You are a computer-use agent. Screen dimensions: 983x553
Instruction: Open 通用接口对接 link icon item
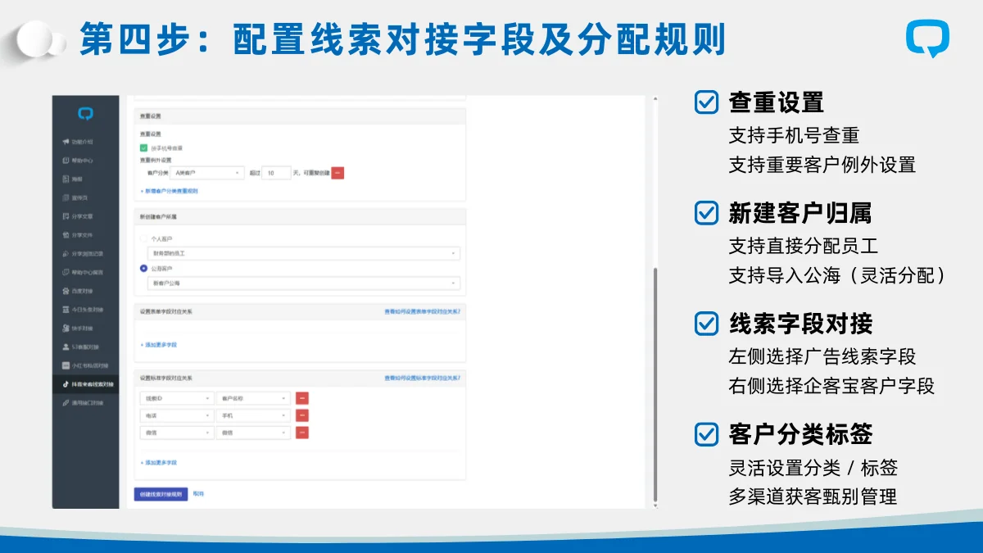point(84,402)
